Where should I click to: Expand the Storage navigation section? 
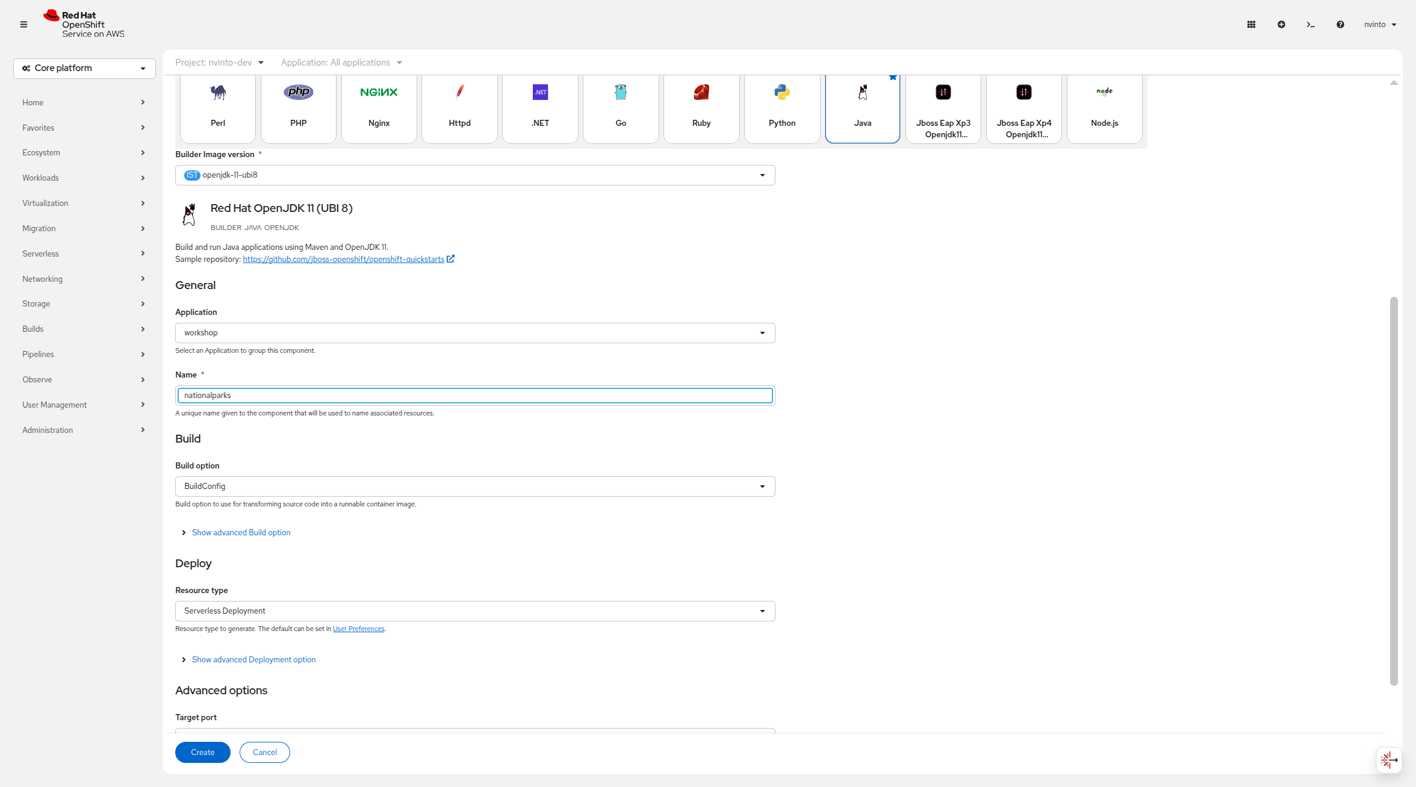coord(84,304)
